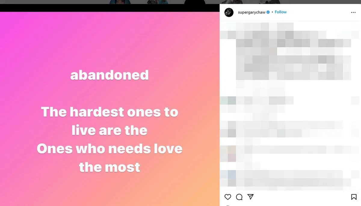
Task: Visit the supergarychaw username link
Action: click(x=251, y=12)
